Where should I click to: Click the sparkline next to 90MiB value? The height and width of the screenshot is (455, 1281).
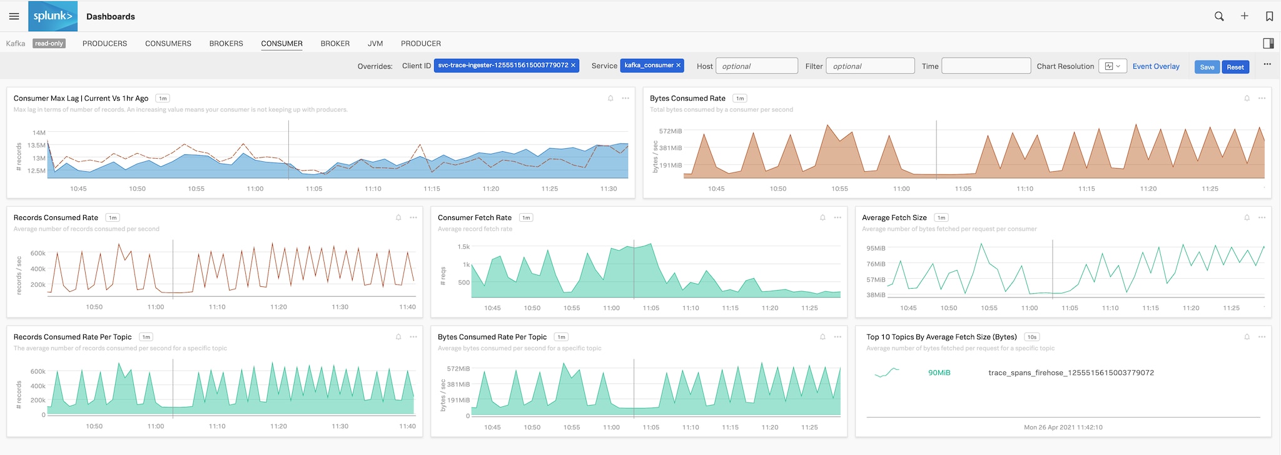(x=887, y=372)
